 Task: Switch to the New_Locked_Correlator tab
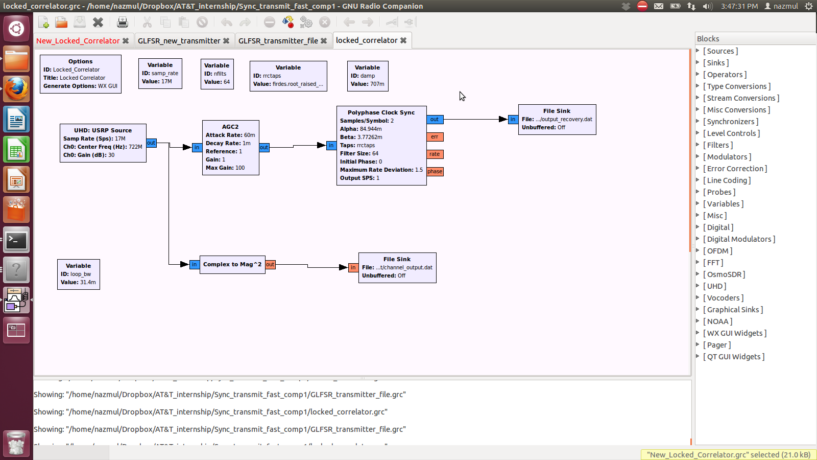78,40
